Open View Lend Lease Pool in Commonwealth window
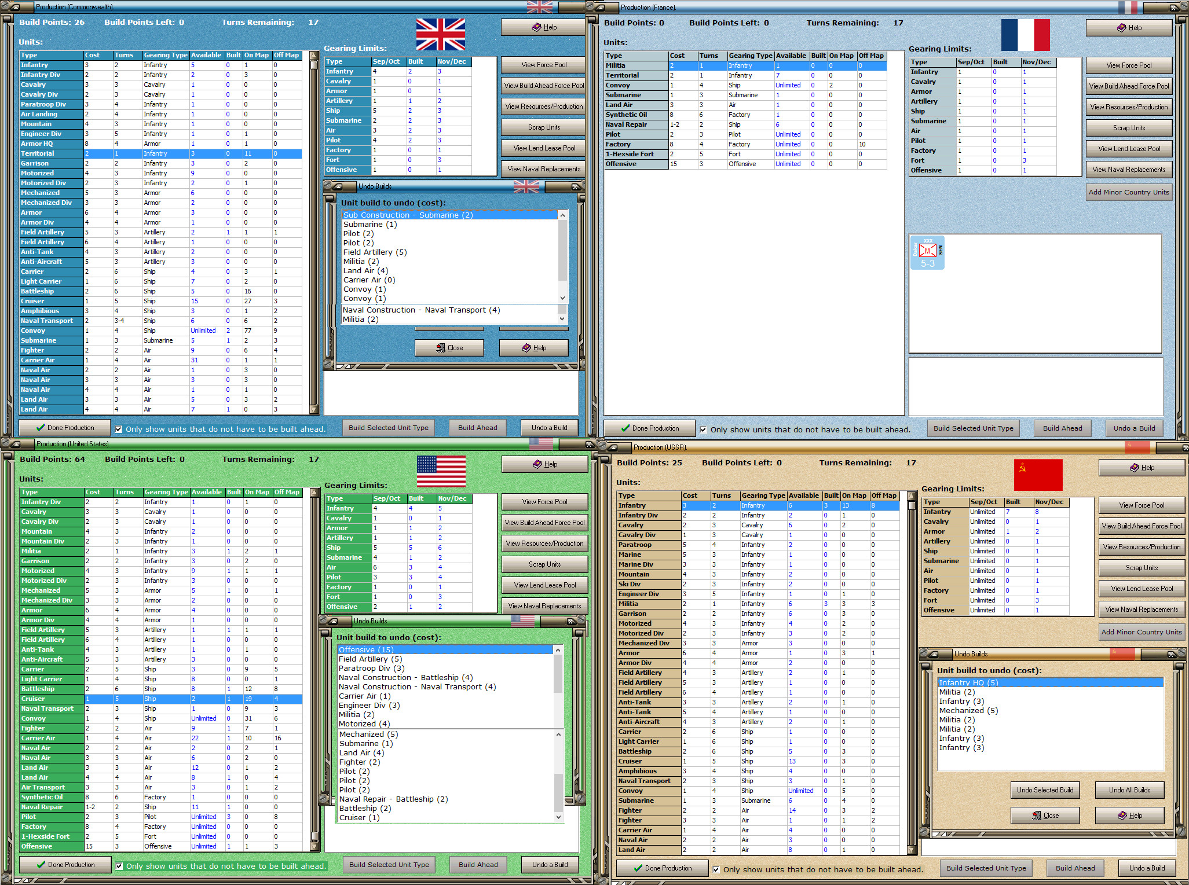 [x=544, y=148]
